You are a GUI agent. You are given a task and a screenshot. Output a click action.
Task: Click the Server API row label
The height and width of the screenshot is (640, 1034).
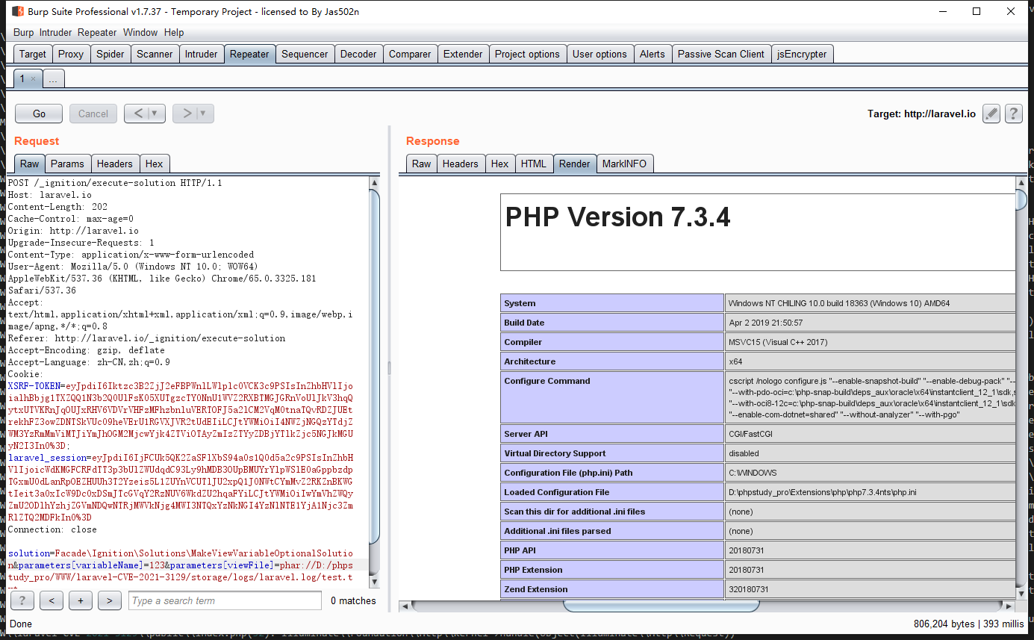click(612, 434)
